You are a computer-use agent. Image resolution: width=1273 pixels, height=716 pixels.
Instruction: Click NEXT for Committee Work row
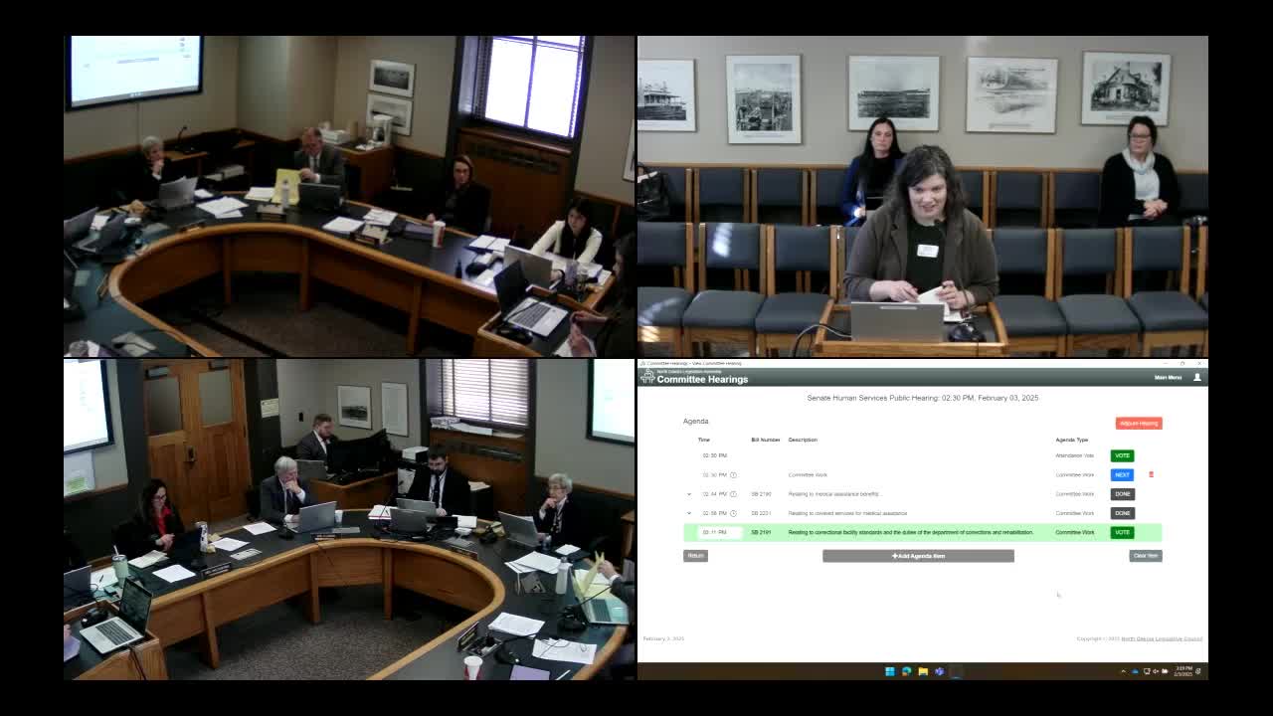pos(1122,474)
